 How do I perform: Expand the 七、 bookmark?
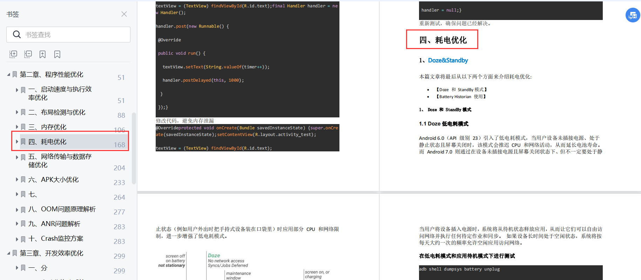[17, 194]
